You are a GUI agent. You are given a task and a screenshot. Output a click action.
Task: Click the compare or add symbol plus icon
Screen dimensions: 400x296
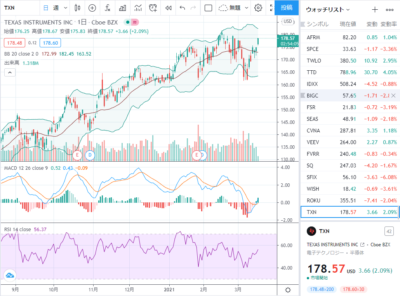click(92, 8)
